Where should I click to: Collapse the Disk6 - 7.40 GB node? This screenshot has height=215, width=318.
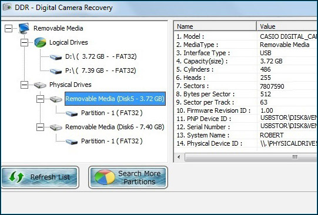40,127
